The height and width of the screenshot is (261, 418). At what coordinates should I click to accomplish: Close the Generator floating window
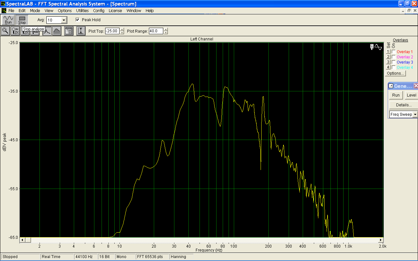point(416,86)
